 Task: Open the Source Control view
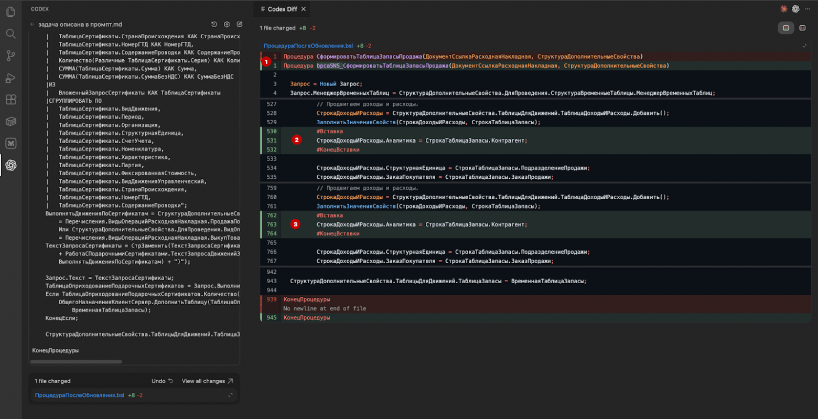click(x=10, y=56)
